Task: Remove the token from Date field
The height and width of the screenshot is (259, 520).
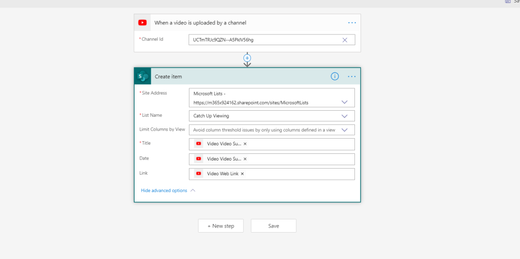Action: [x=245, y=159]
